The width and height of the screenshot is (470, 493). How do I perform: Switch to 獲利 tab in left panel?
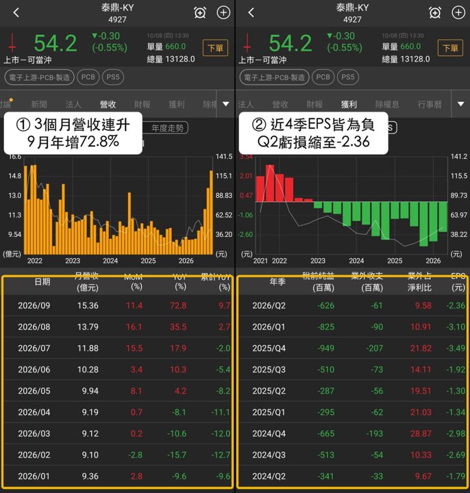(177, 104)
